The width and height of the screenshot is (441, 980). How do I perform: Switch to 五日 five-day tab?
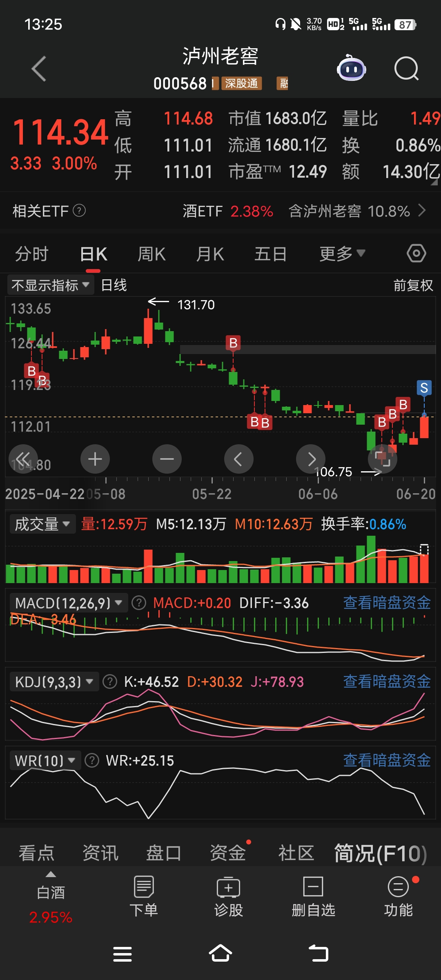[x=270, y=254]
